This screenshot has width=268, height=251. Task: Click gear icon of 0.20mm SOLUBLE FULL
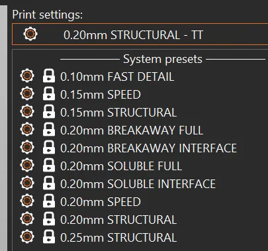click(27, 165)
